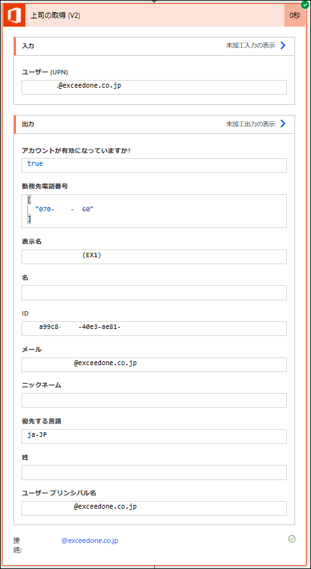Image resolution: width=311 pixels, height=569 pixels.
Task: Click the connection status check icon at the bottom
Action: pyautogui.click(x=292, y=539)
